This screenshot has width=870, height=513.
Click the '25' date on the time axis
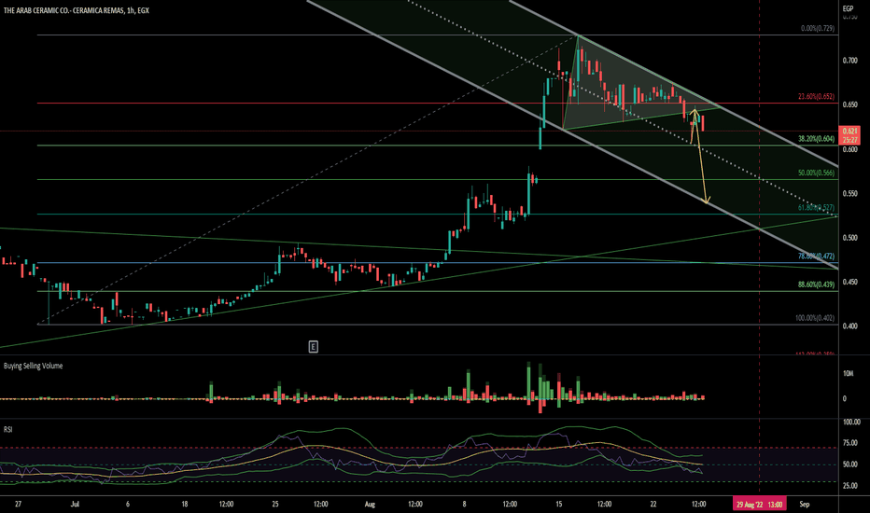275,504
